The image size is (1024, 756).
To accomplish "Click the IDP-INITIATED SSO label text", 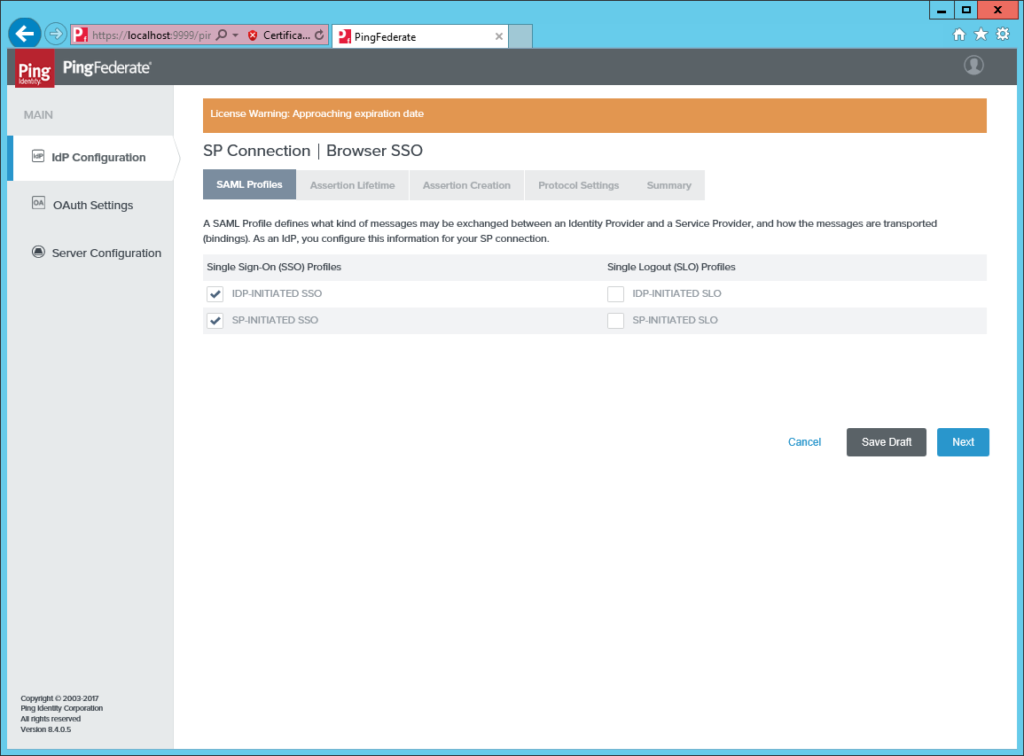I will pos(277,293).
